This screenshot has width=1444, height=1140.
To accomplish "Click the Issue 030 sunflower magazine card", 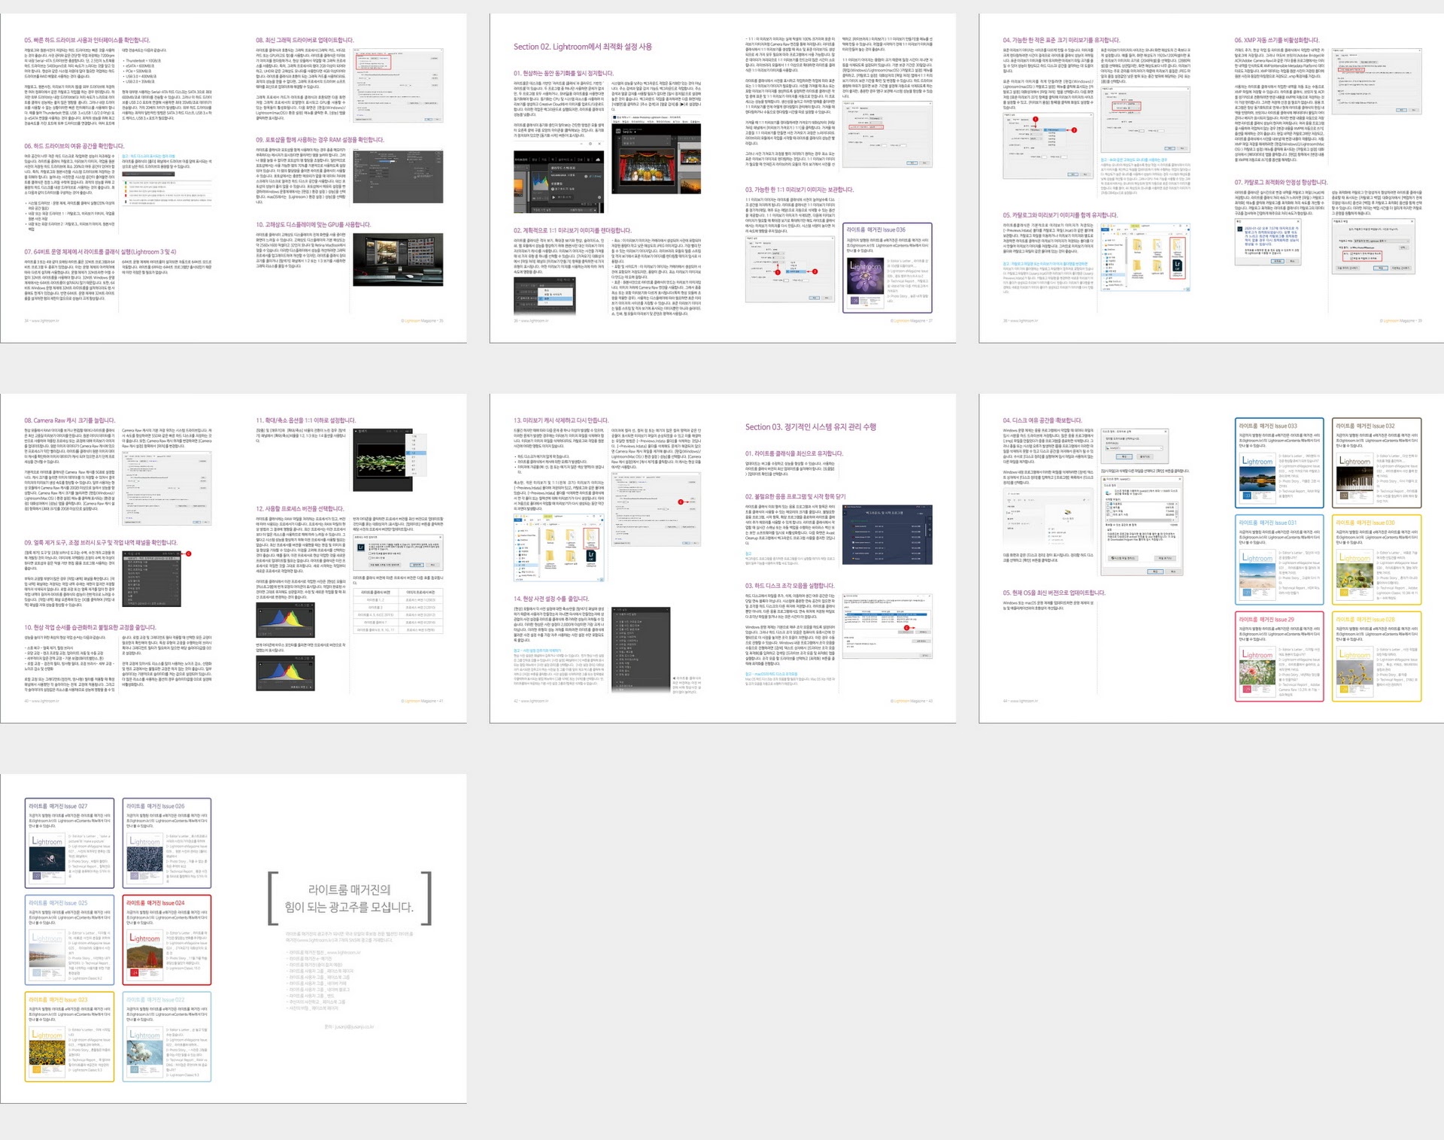I will (1376, 558).
